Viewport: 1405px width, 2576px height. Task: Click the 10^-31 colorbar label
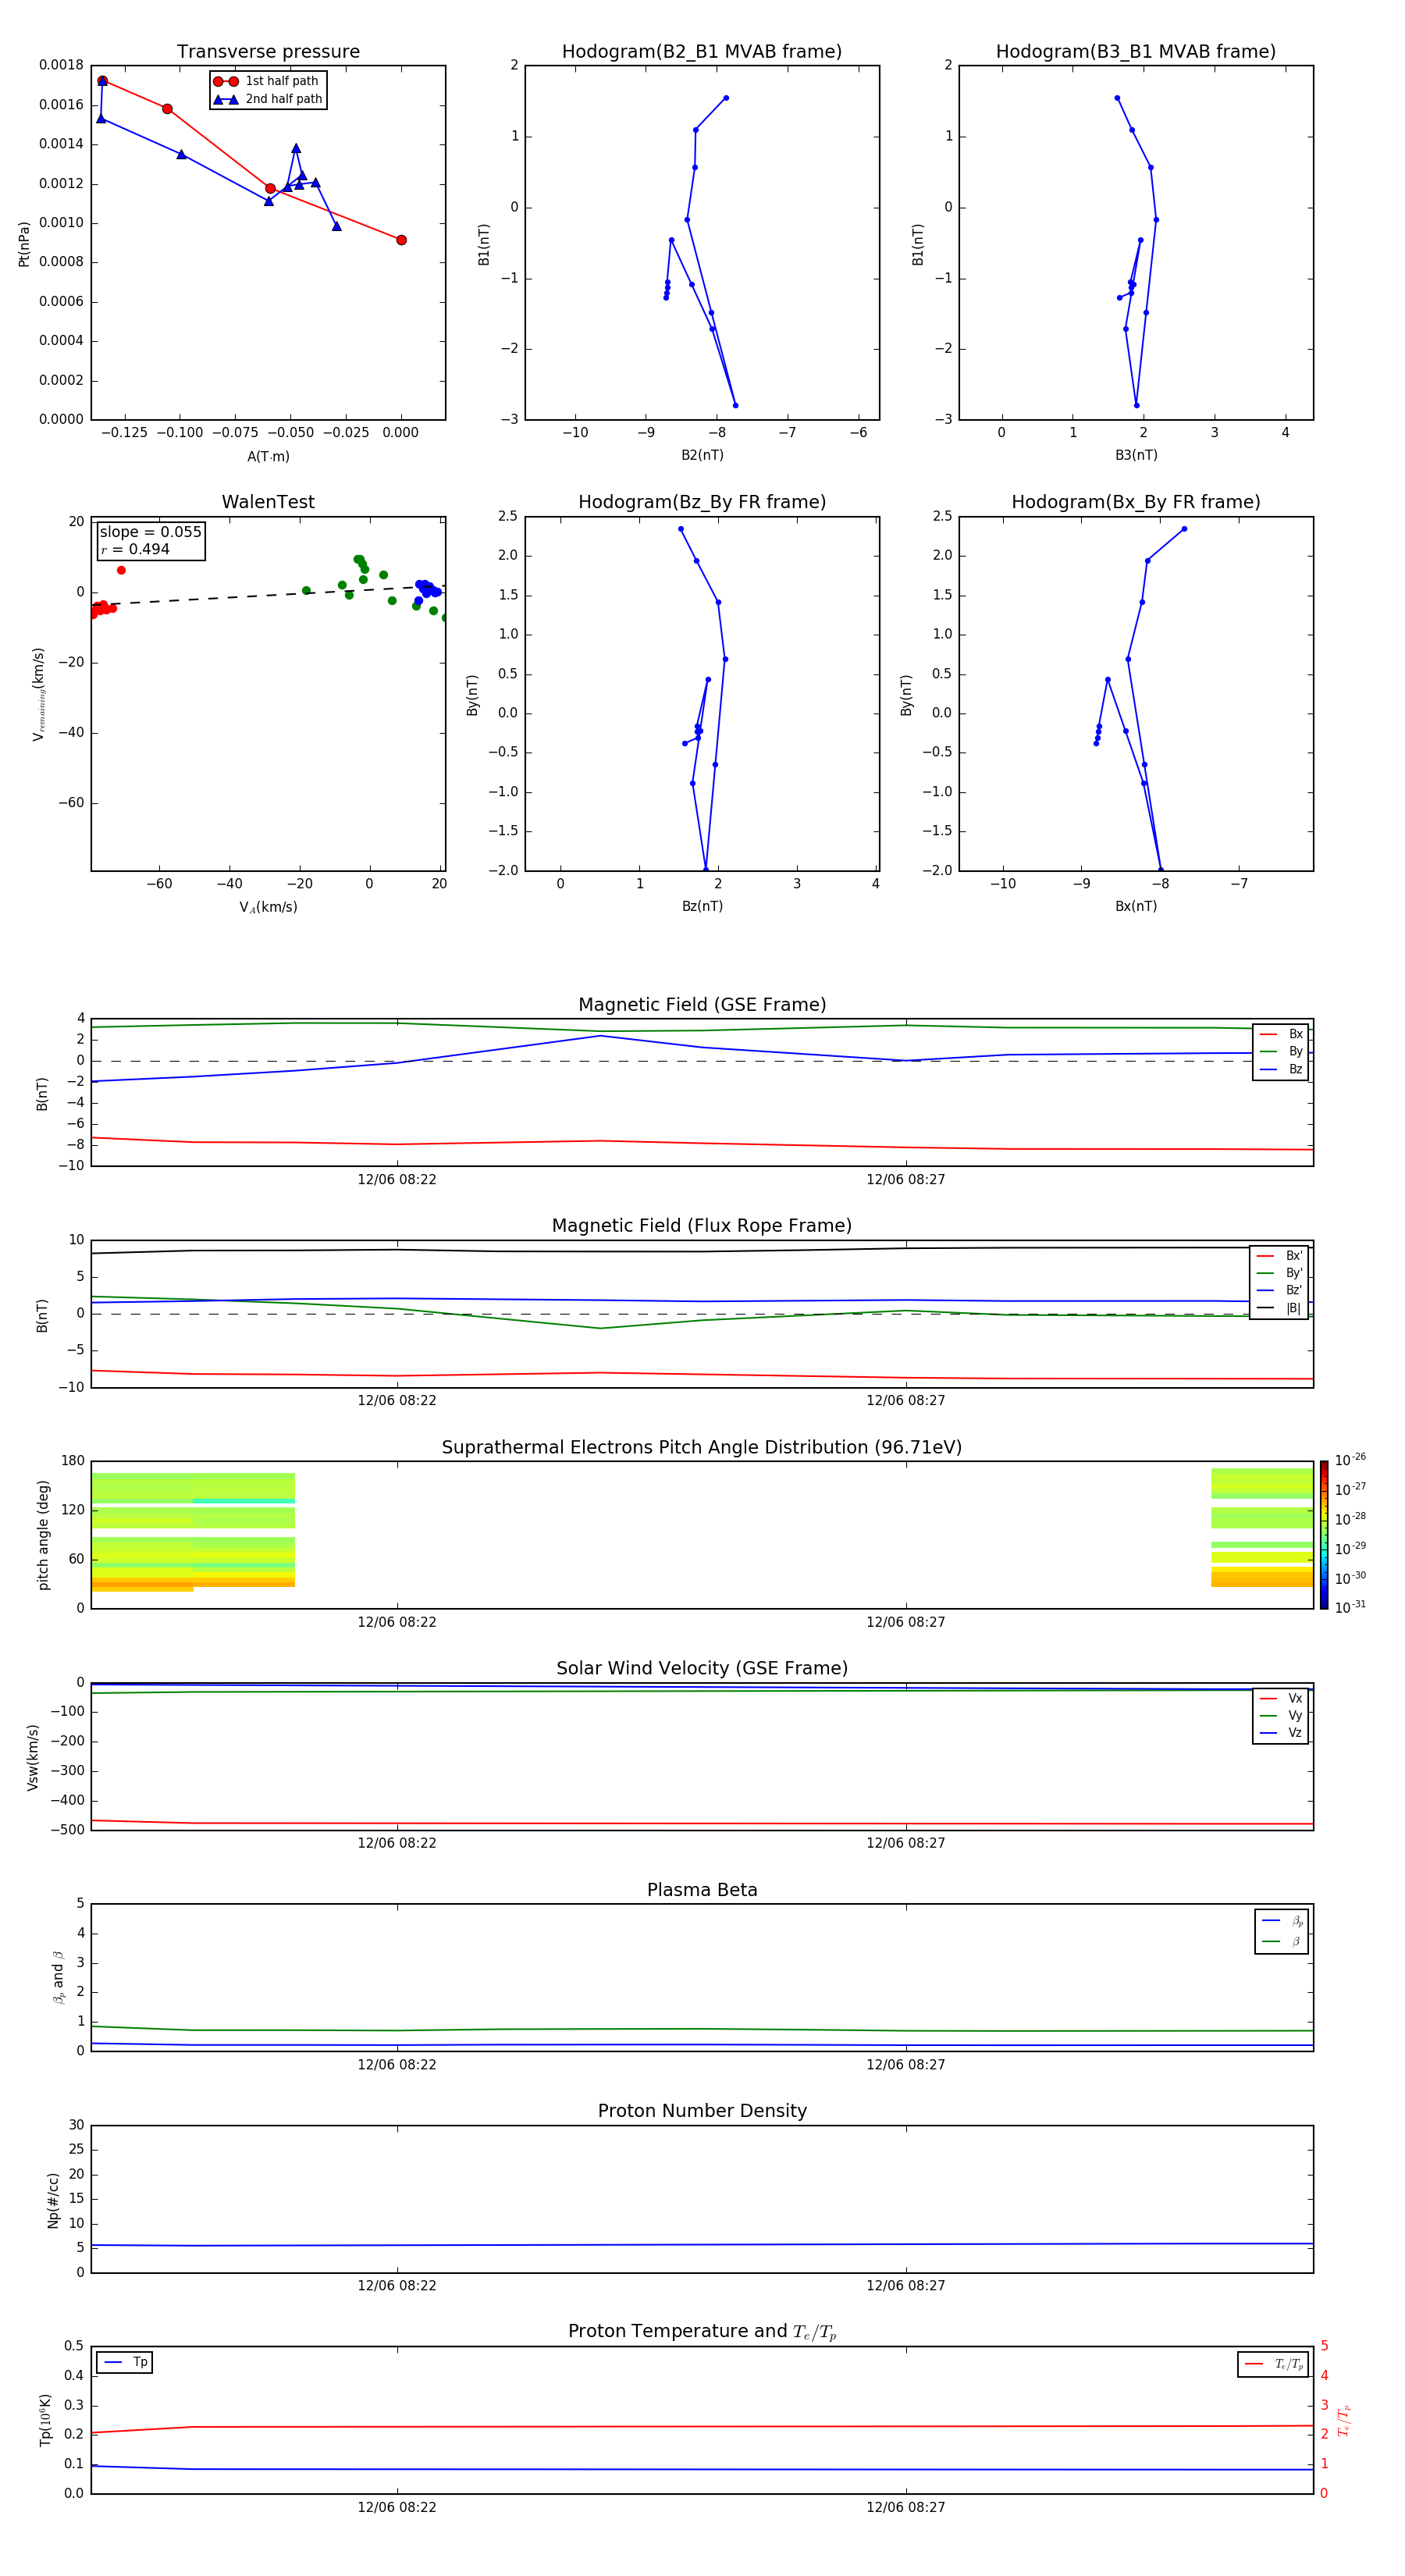tap(1350, 1607)
